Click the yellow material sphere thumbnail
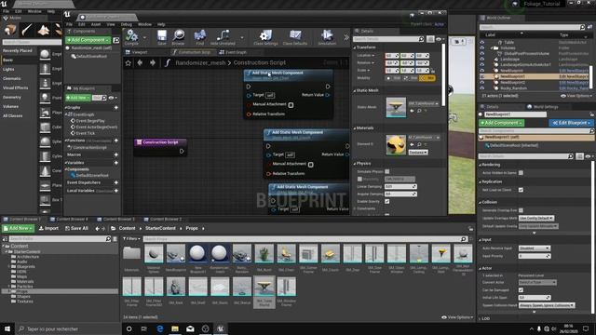 point(396,145)
